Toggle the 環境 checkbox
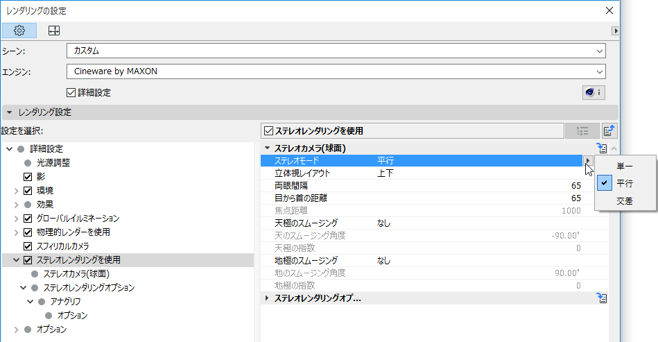This screenshot has height=342, width=658. tap(28, 191)
